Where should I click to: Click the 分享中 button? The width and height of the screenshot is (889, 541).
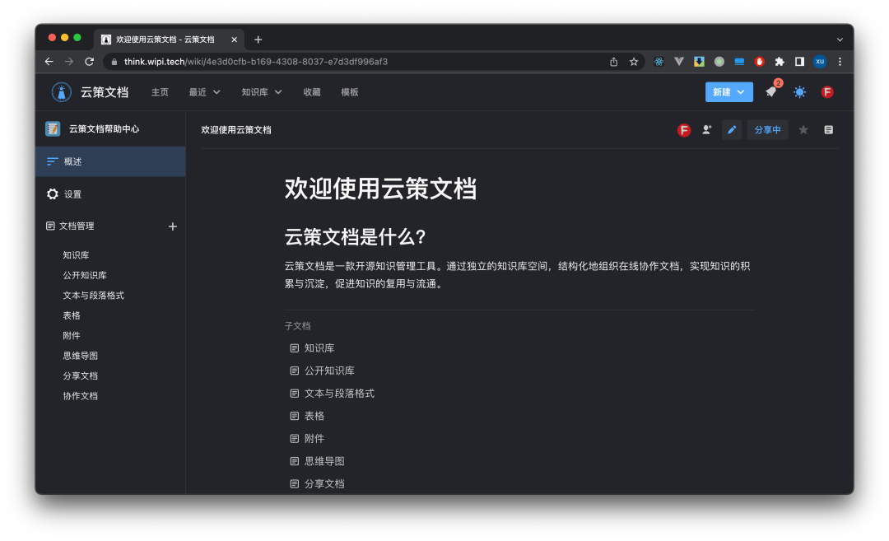tap(767, 130)
